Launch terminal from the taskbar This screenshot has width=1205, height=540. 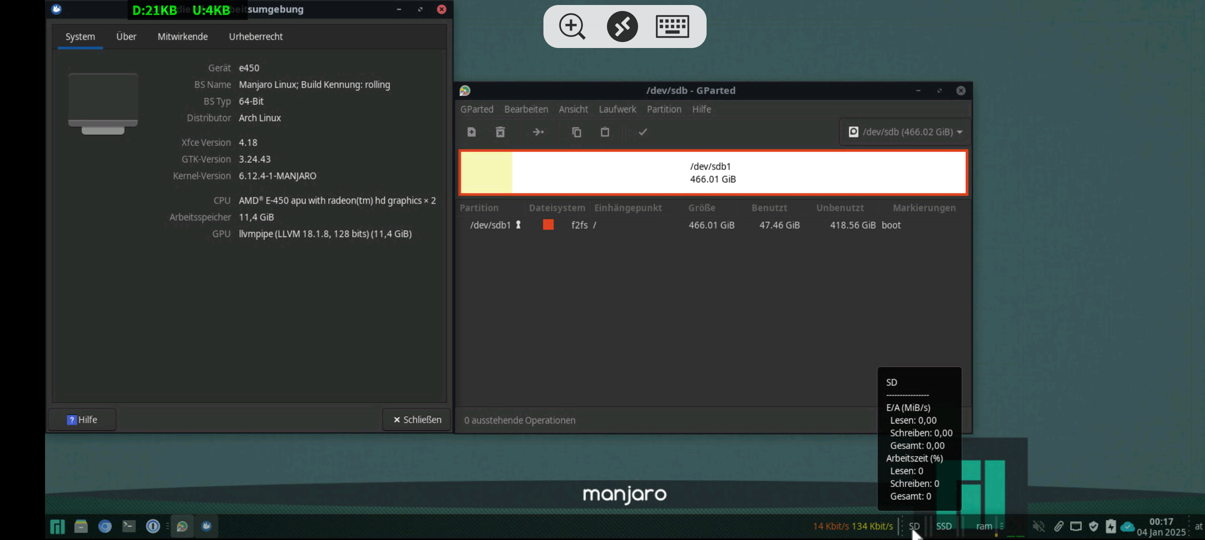(x=129, y=526)
